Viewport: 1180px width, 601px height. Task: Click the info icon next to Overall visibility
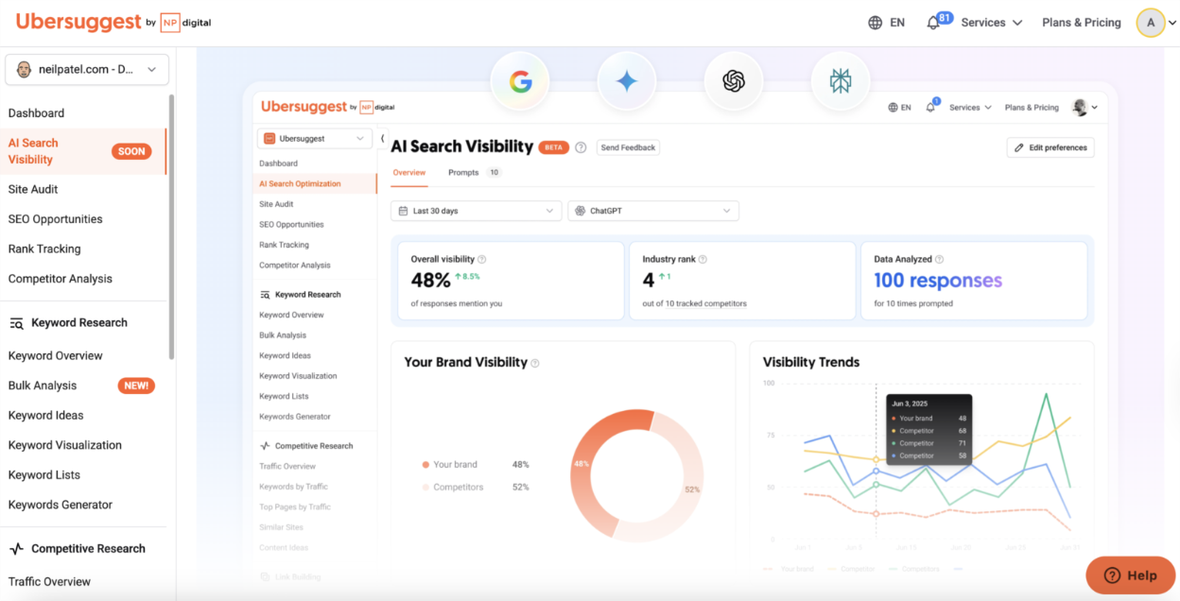coord(482,259)
